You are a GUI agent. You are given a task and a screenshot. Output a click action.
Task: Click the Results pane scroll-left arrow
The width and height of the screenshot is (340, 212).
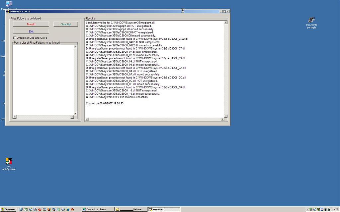point(87,119)
